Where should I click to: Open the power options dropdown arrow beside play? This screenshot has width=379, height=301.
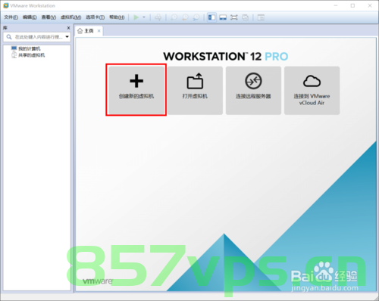click(144, 17)
